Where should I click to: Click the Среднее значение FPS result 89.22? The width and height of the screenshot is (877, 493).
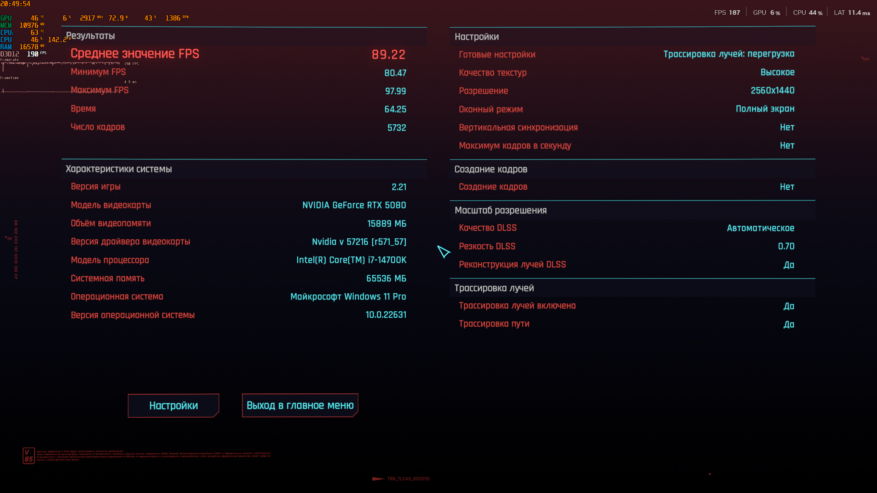[x=388, y=54]
